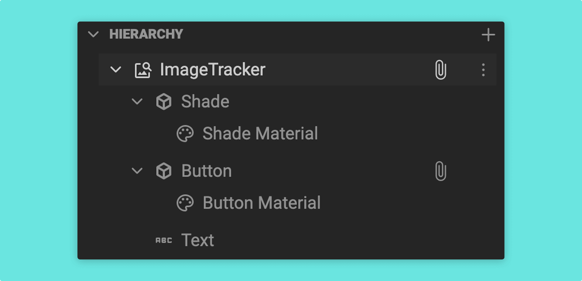Collapse the Shade node's children
This screenshot has height=281, width=582.
pyautogui.click(x=137, y=101)
